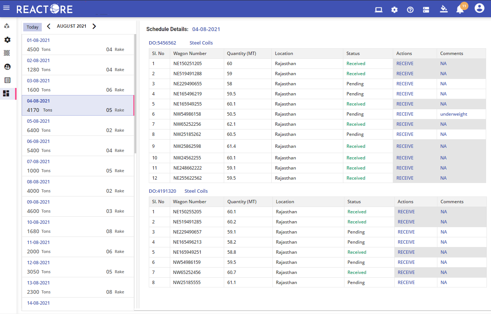
Task: Select the 02-08-2021 schedule entry
Action: point(78,65)
